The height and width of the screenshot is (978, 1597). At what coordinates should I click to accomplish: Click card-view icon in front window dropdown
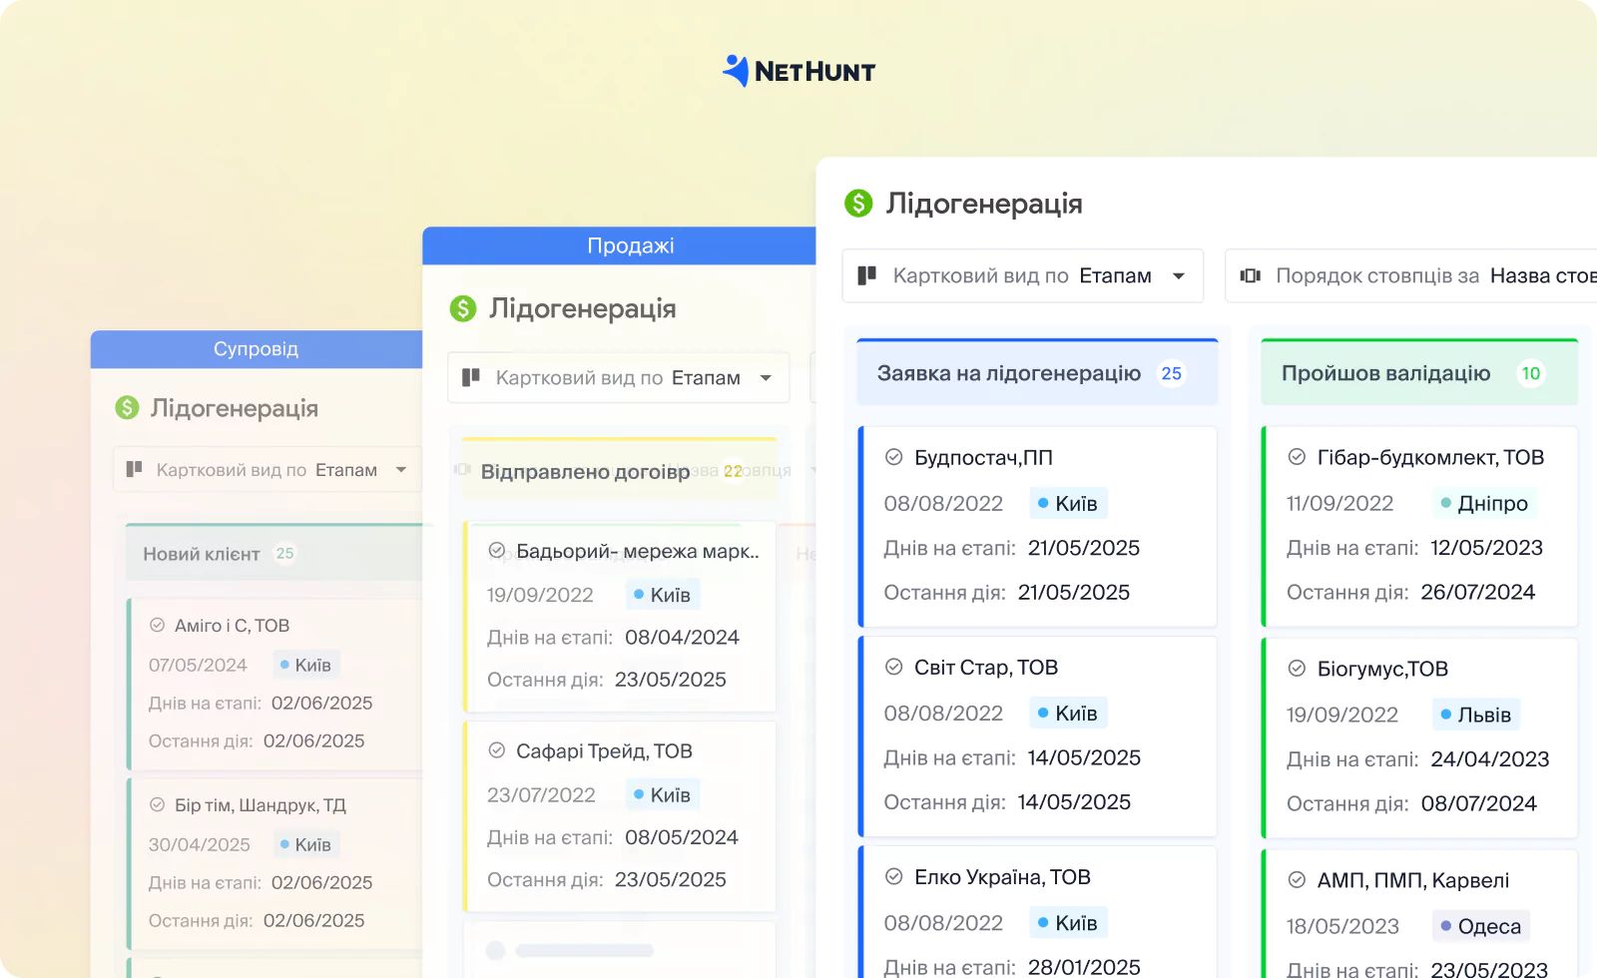867,274
